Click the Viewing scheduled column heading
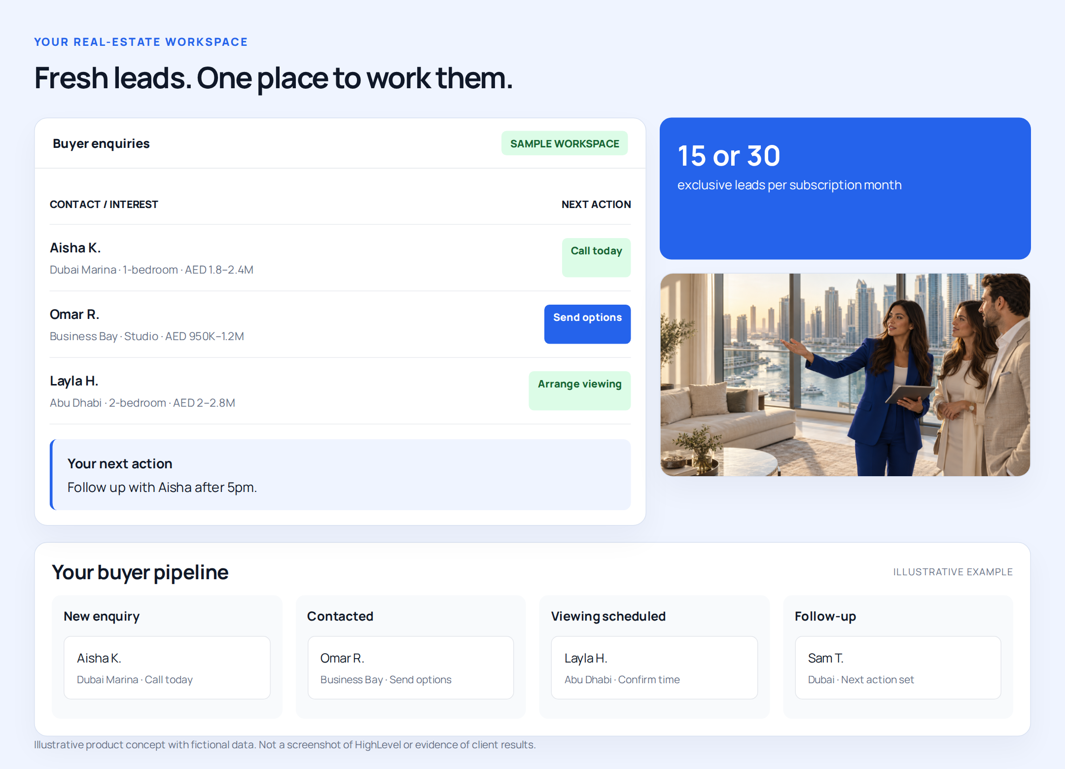 (608, 616)
